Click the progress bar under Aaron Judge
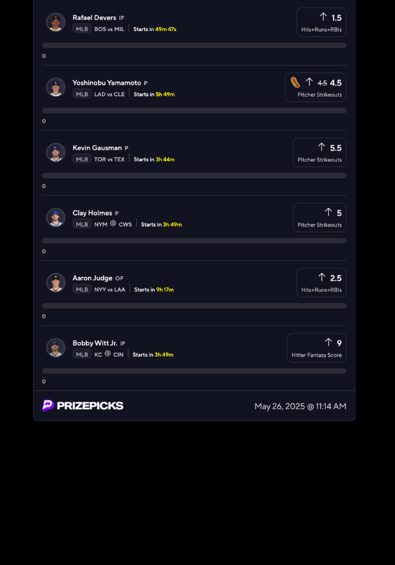 tap(194, 306)
